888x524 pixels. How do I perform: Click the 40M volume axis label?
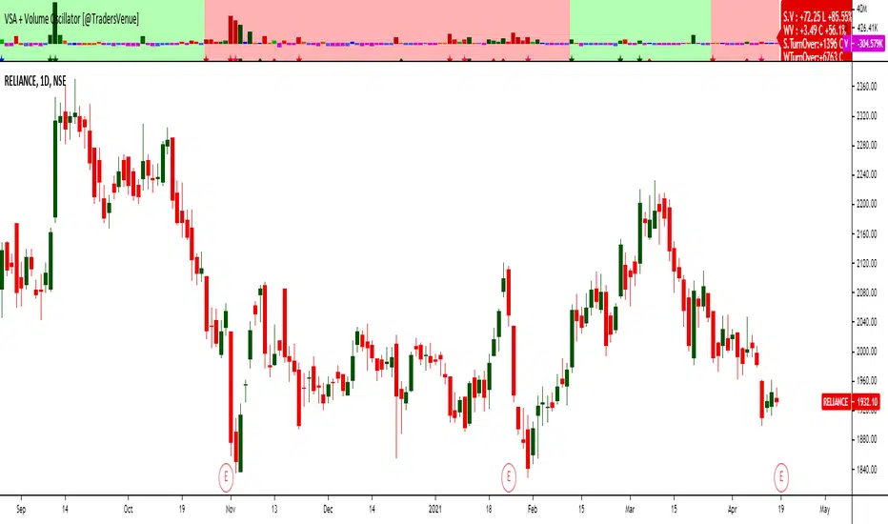(x=861, y=8)
